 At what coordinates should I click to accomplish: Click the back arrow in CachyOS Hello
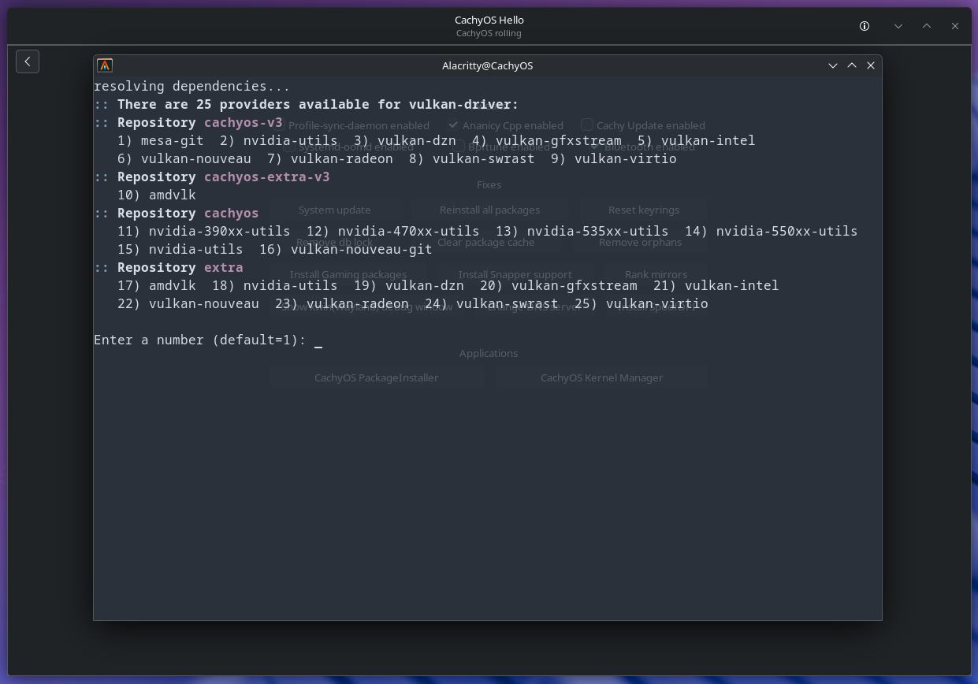tap(28, 61)
